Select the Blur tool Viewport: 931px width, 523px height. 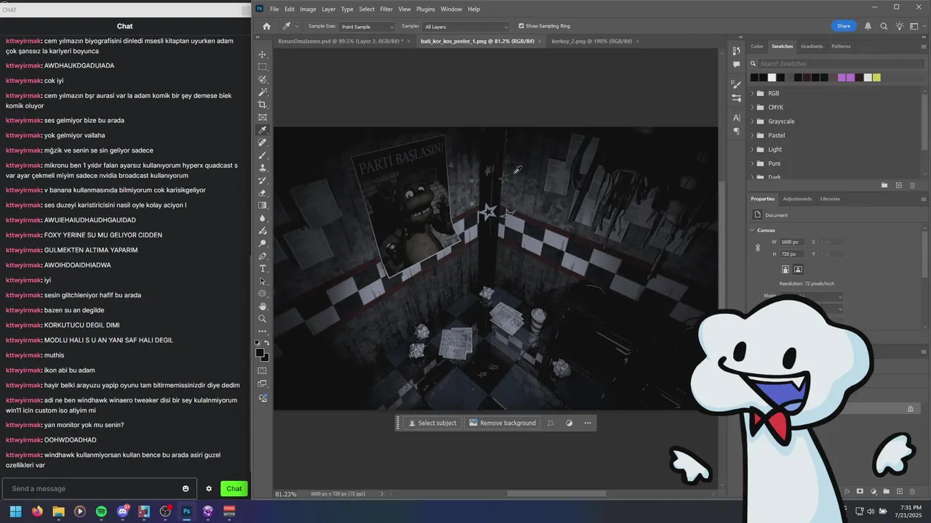point(263,218)
